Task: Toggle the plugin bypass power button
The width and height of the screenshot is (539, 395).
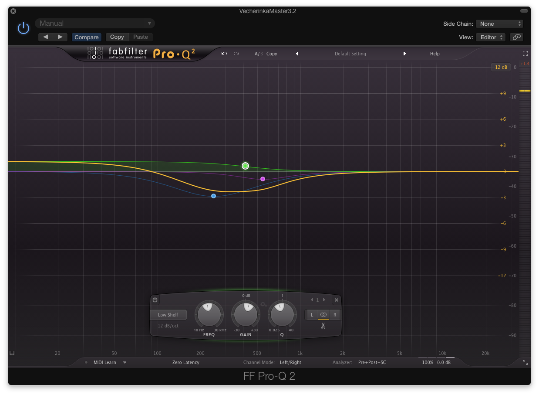Action: click(23, 29)
